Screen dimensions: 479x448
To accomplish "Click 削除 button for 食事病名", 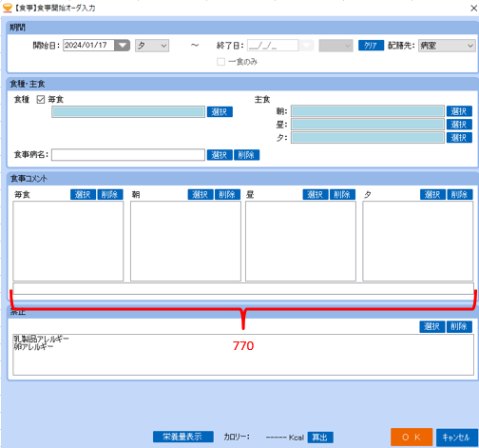I will [246, 155].
